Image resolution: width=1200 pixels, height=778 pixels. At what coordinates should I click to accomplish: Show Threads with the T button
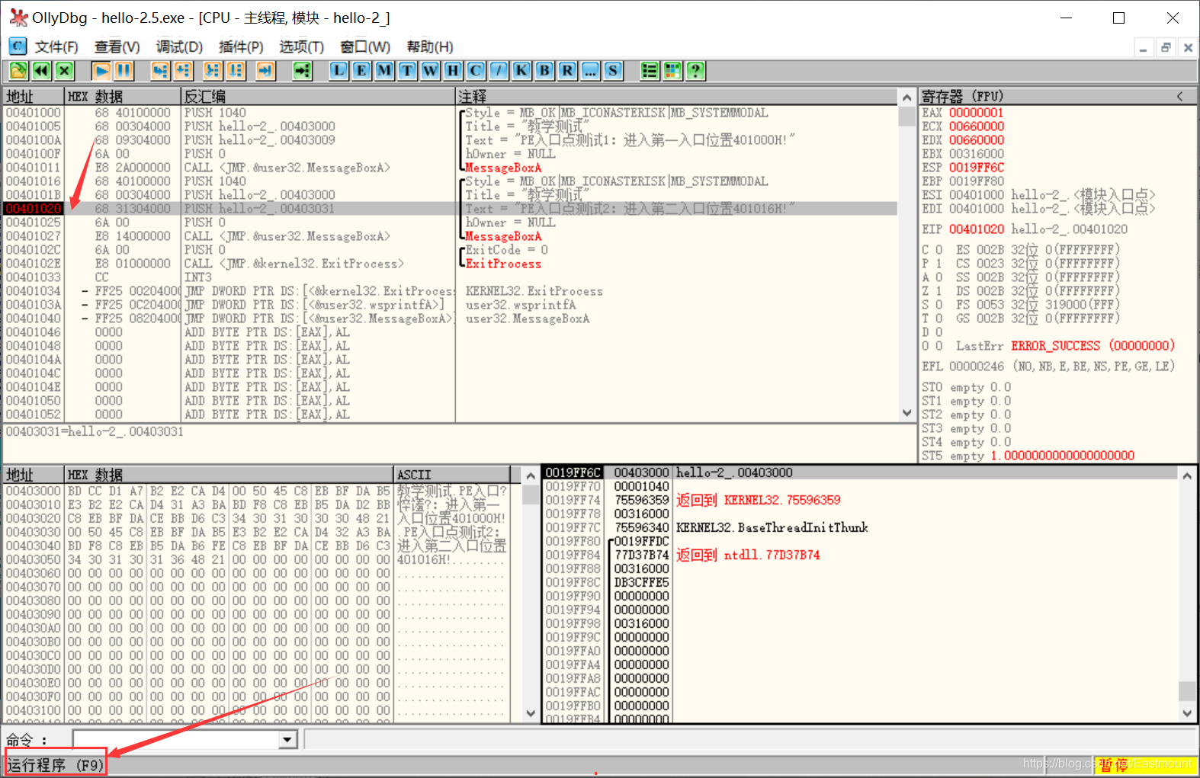407,71
